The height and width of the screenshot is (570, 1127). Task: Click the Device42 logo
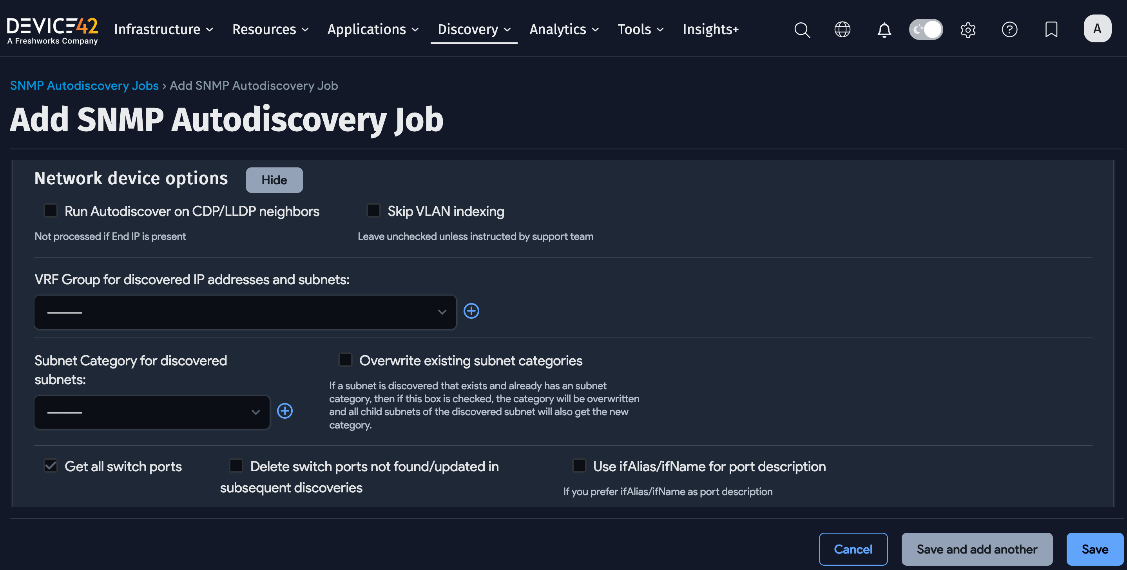pos(53,30)
